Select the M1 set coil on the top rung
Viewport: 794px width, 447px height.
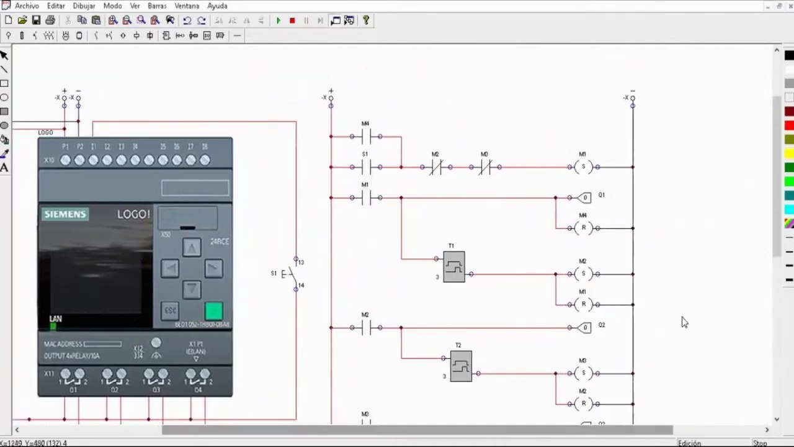pos(583,167)
